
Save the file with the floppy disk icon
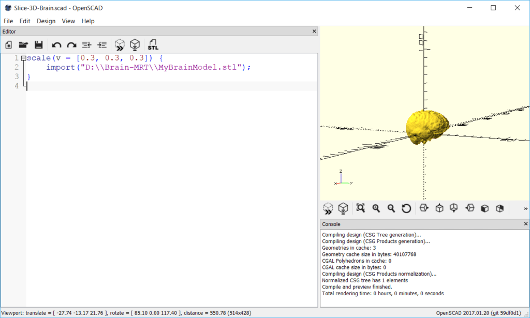click(x=38, y=45)
